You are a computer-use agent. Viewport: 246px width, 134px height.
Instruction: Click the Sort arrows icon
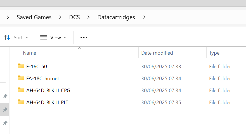pos(7,38)
